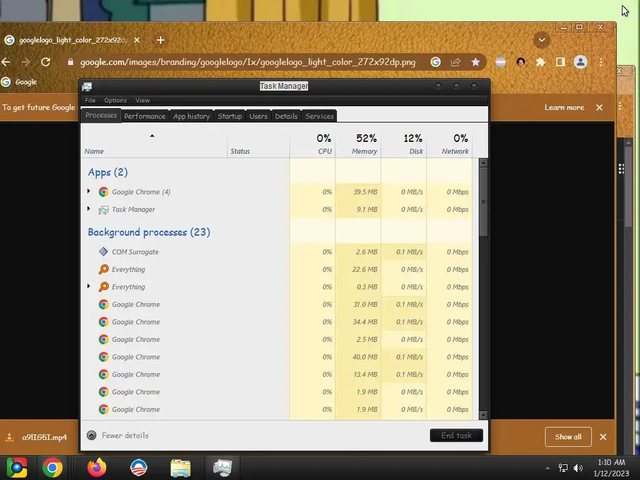The image size is (640, 480).
Task: Open the volume control in system tray
Action: (x=578, y=468)
